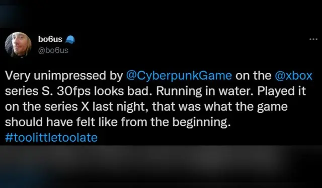Click the phrase "Running in water."
This screenshot has height=188, width=322.
[x=205, y=91]
